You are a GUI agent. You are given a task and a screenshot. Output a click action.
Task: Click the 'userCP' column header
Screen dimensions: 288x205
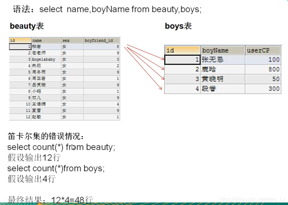point(263,50)
